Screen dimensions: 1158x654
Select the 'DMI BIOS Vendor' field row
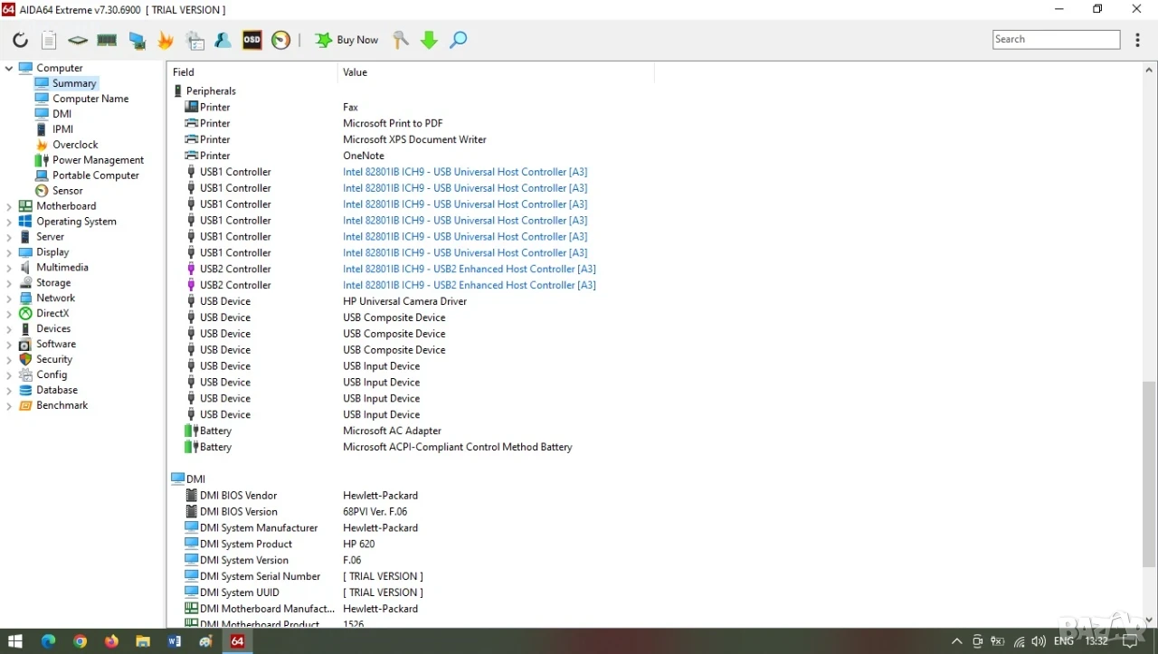coord(238,496)
